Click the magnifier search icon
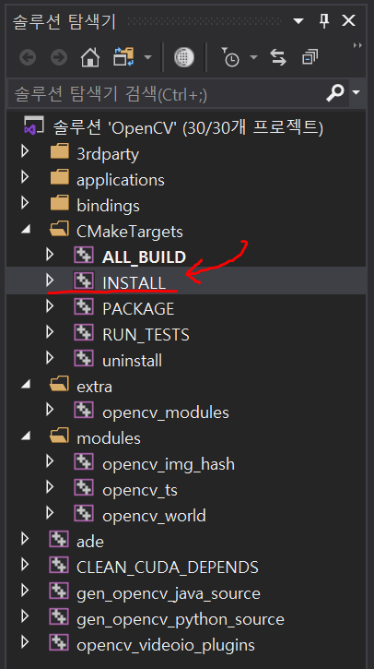374x669 pixels. [x=335, y=92]
